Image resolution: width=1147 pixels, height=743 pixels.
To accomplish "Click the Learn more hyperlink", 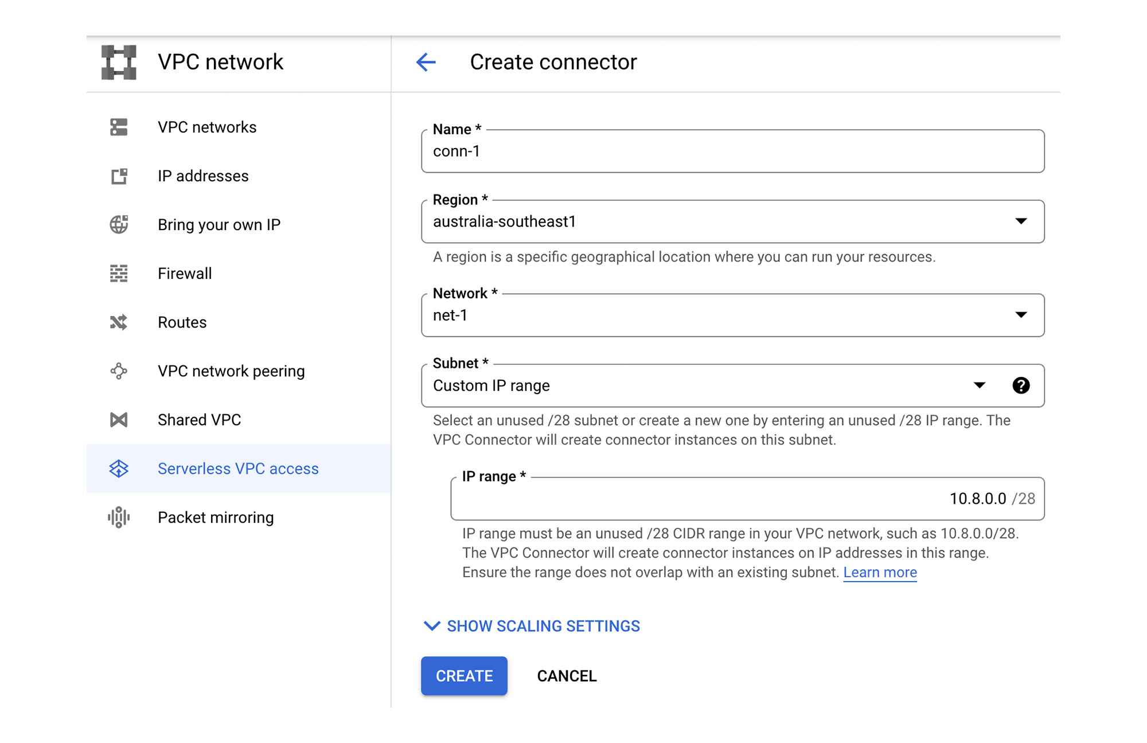I will 882,571.
